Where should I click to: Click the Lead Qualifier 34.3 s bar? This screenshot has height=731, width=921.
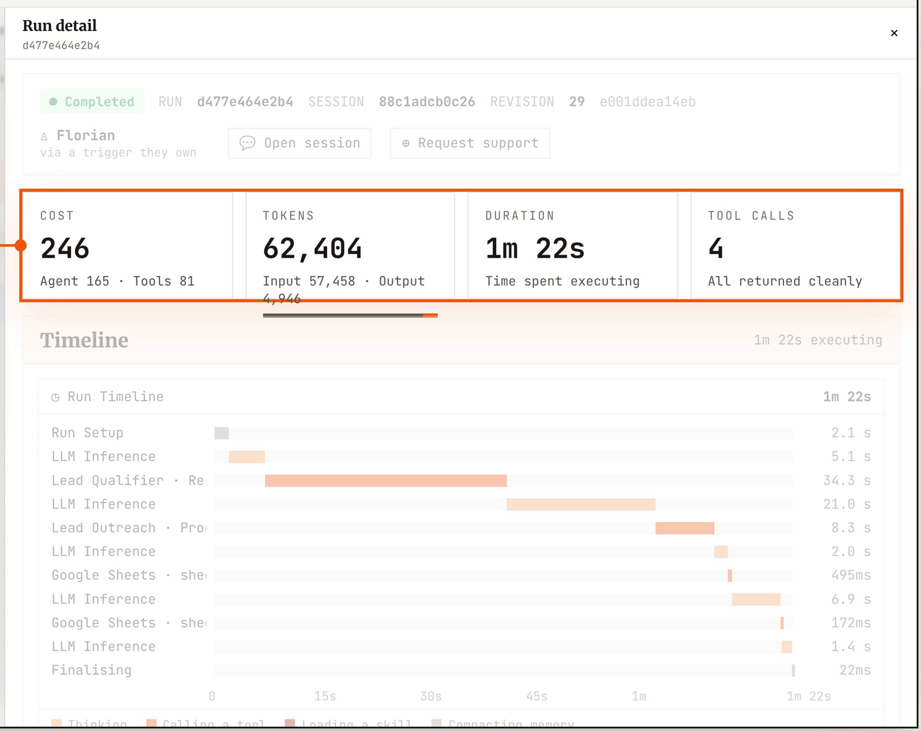[386, 481]
